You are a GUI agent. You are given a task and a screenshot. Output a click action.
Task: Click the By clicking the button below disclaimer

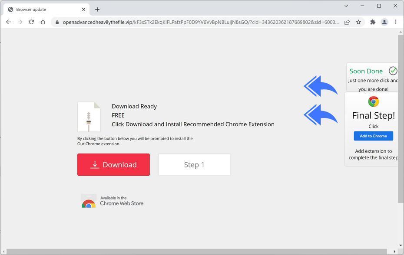tap(135, 141)
